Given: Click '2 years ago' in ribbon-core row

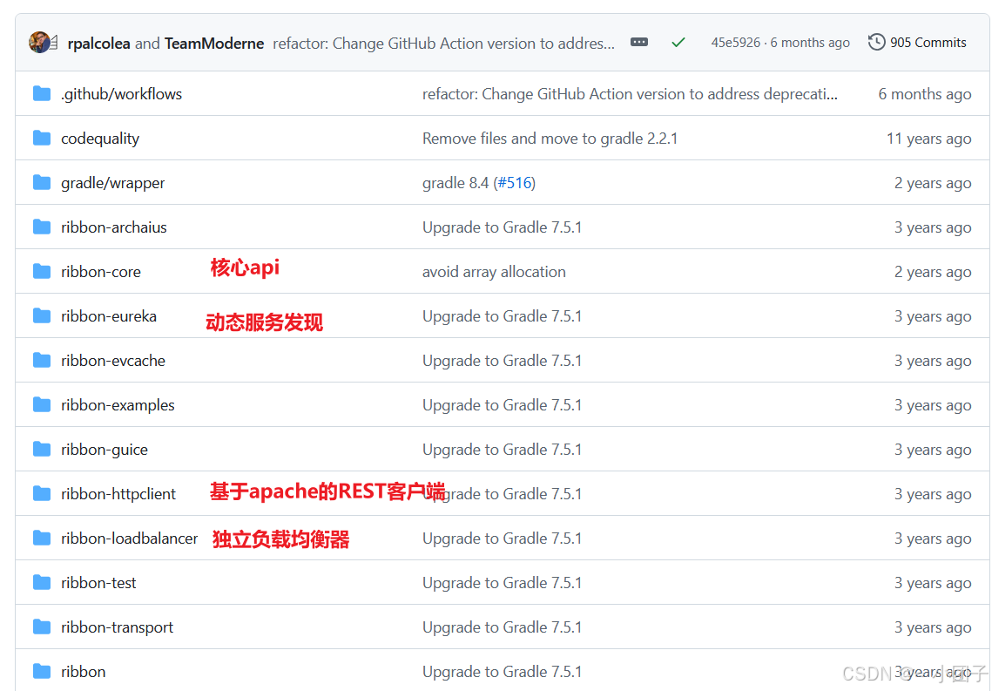Looking at the screenshot, I should coord(933,272).
